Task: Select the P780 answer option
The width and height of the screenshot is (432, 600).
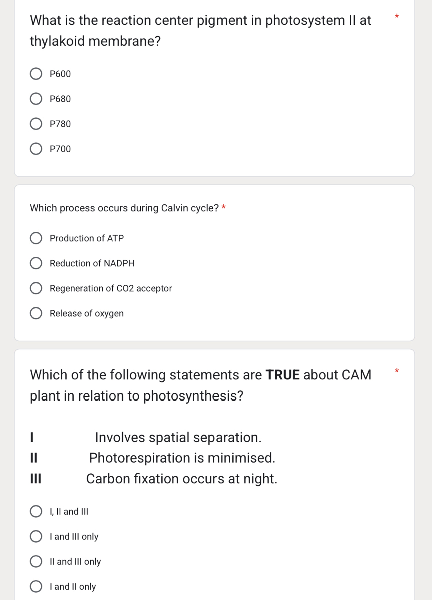Action: tap(36, 124)
